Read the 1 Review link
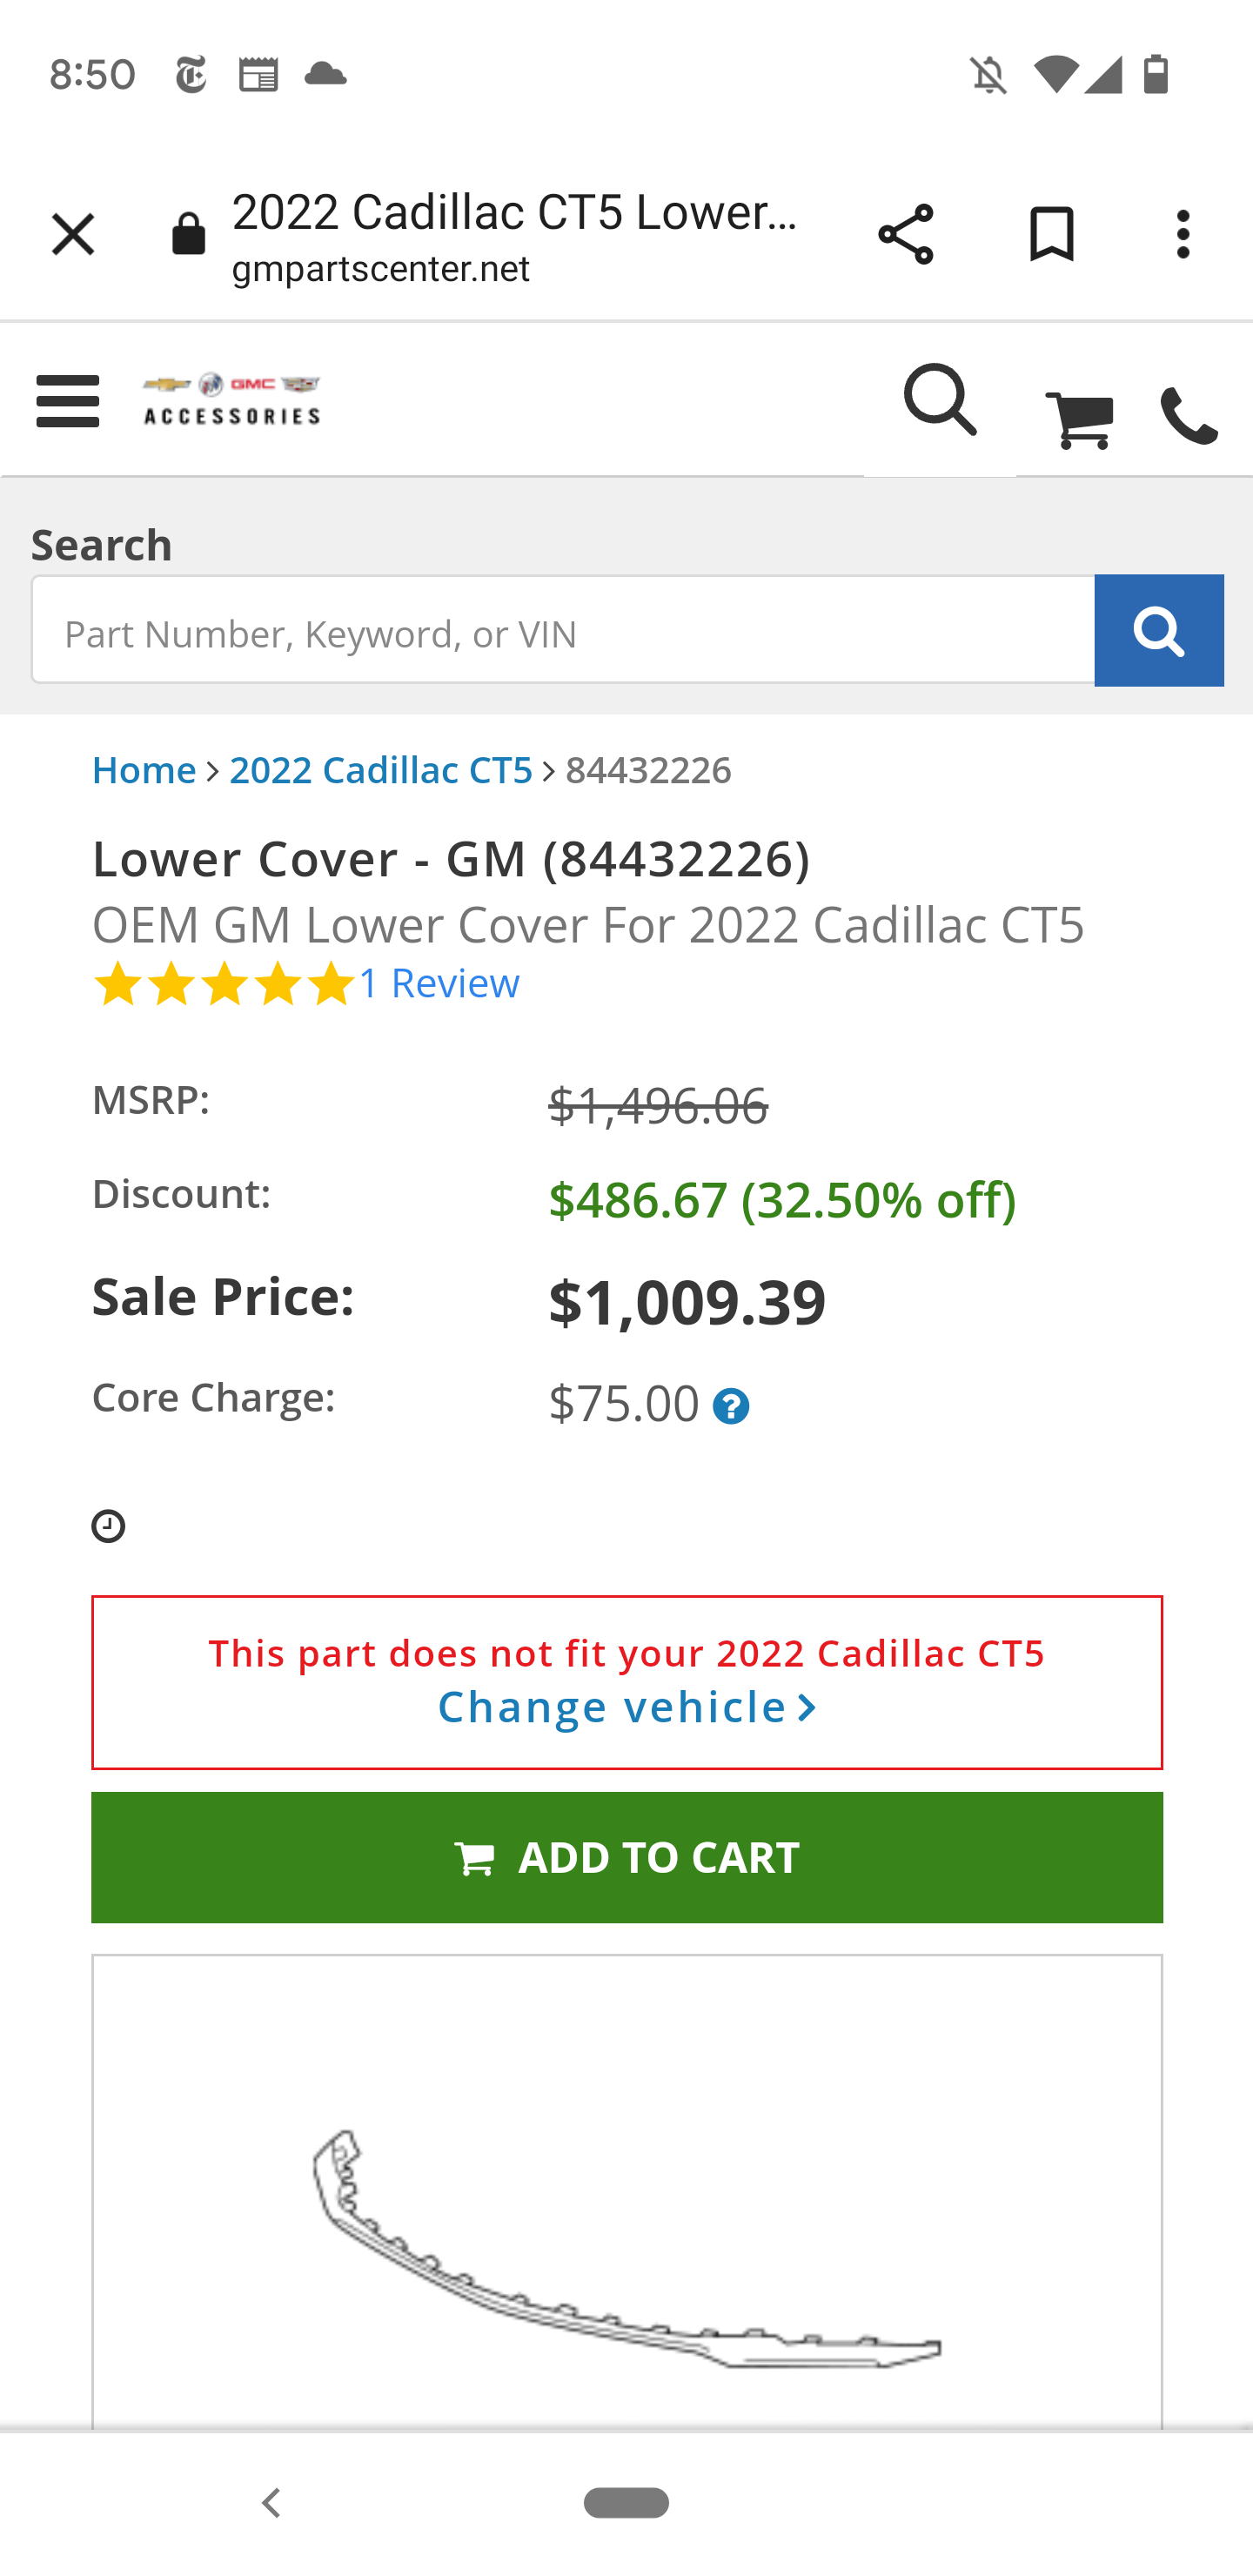 pos(440,984)
